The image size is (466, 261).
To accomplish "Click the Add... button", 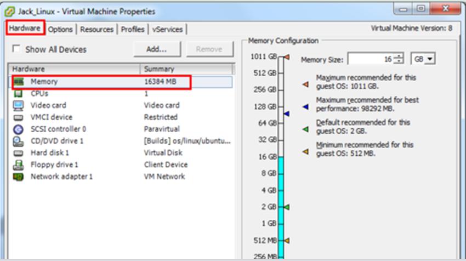I will point(156,49).
